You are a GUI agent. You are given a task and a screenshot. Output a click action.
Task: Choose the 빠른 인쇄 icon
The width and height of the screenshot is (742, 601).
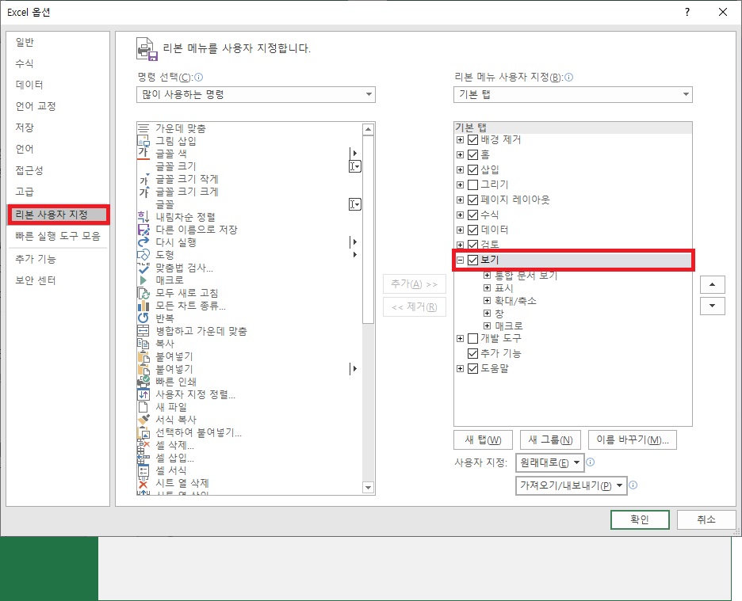click(143, 382)
